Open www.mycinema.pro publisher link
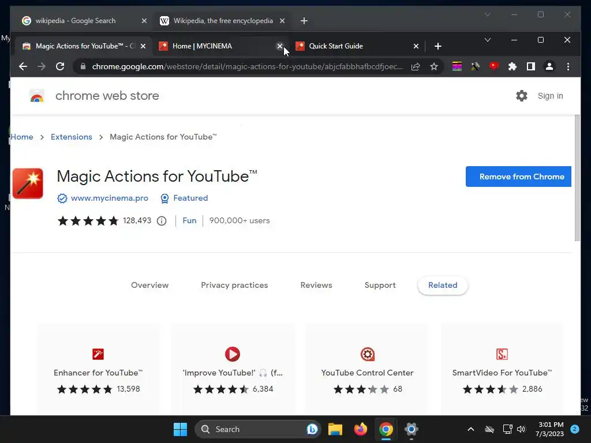Viewport: 591px width, 443px height. 109,198
